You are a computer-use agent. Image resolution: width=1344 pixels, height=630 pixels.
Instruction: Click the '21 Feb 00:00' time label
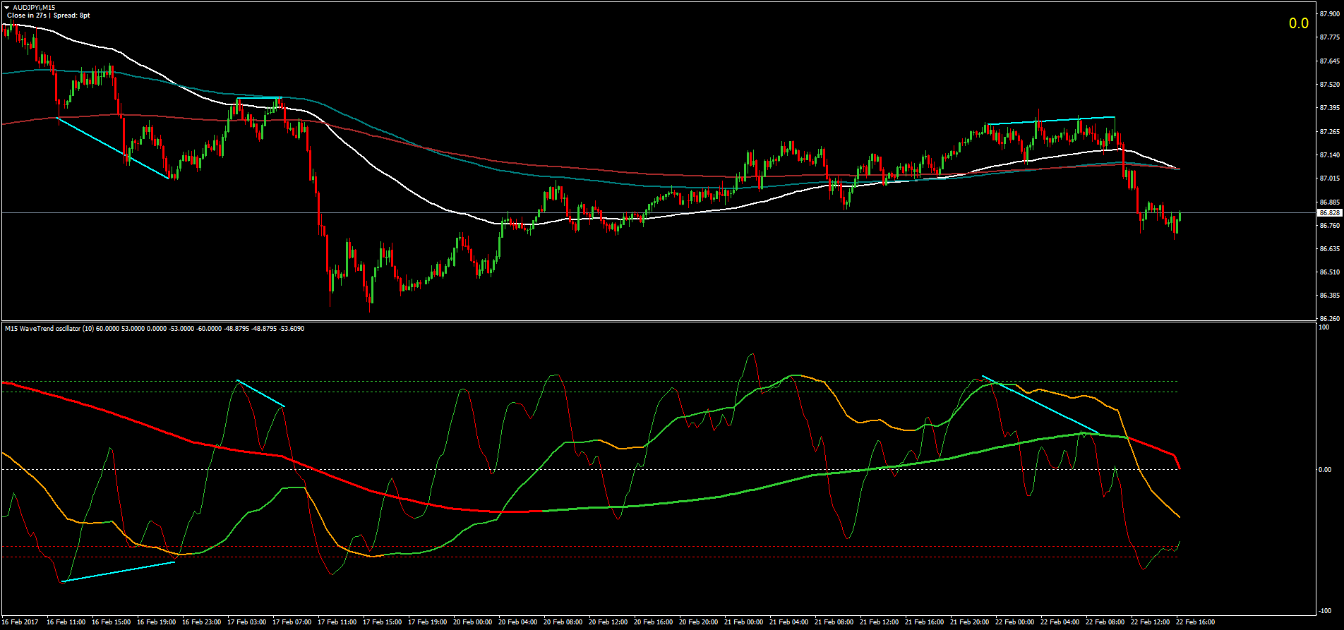[743, 622]
